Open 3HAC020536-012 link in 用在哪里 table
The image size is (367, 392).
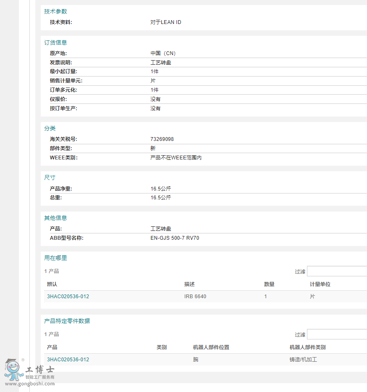(68, 297)
